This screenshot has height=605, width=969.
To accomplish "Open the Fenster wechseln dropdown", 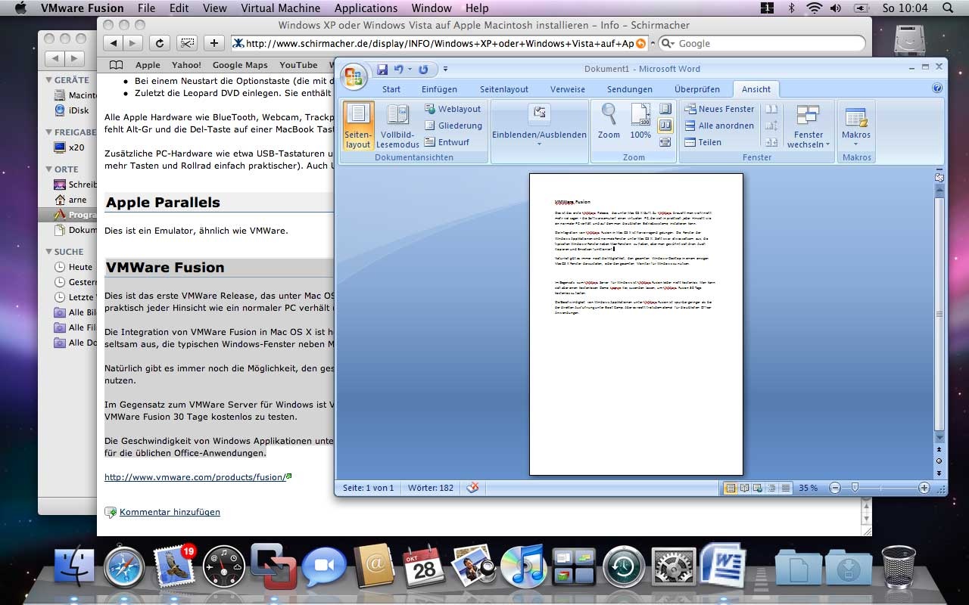I will click(x=809, y=126).
